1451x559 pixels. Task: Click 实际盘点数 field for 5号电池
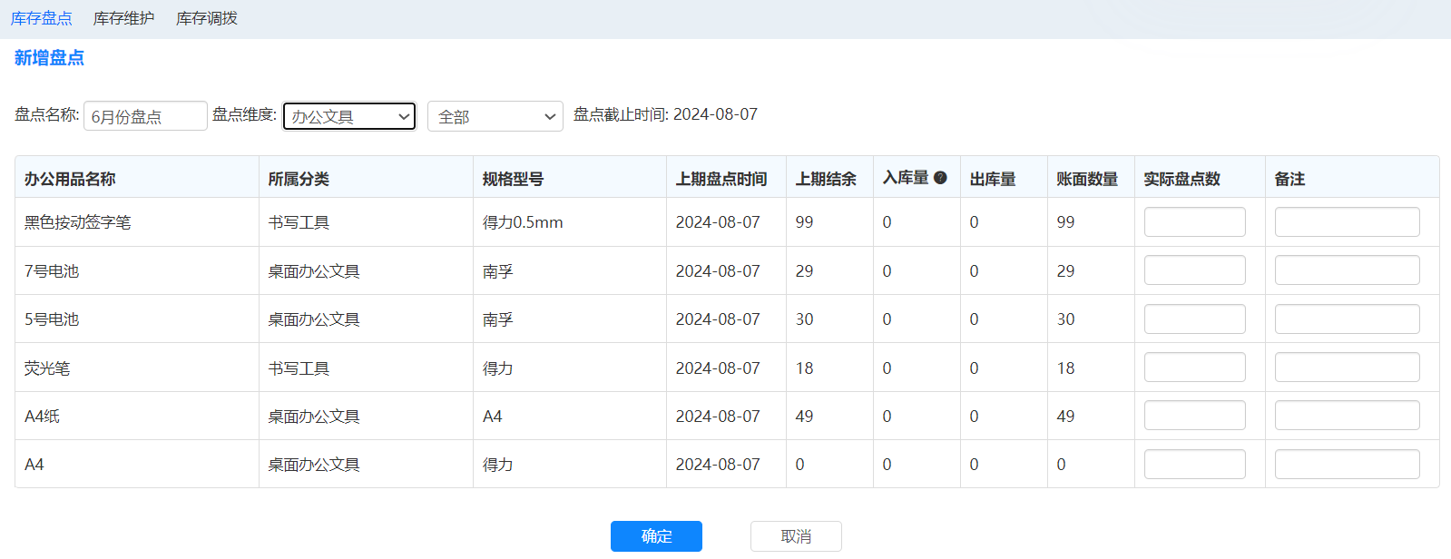pos(1194,319)
